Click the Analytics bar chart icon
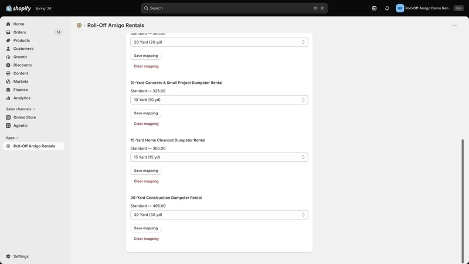The image size is (469, 264). click(8, 98)
